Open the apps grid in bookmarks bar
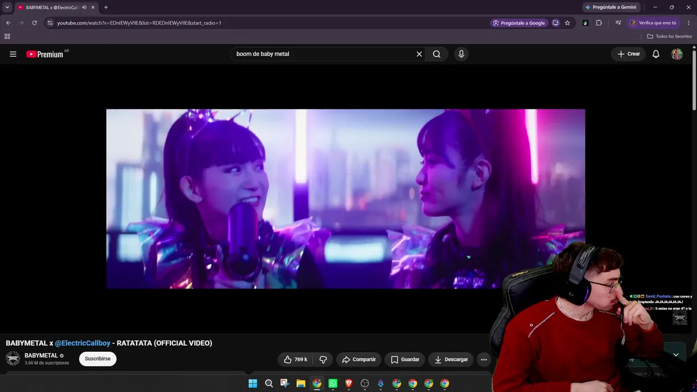The image size is (697, 392). click(x=7, y=36)
